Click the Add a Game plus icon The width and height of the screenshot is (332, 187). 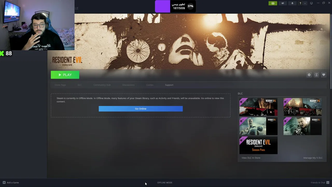pyautogui.click(x=4, y=183)
